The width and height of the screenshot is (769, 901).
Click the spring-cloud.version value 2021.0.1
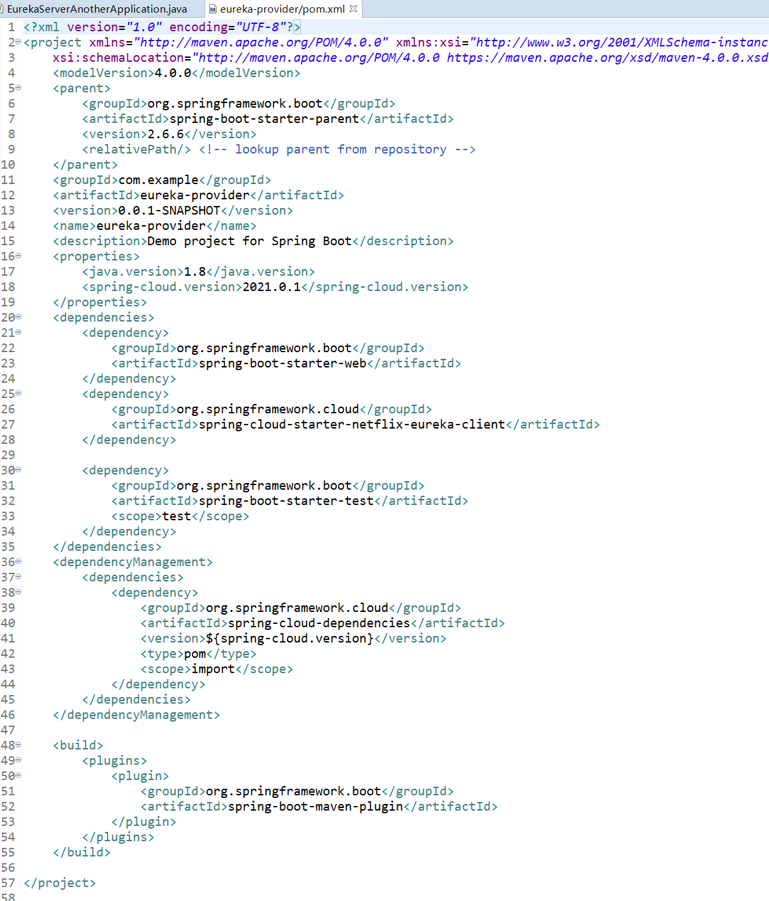(272, 287)
